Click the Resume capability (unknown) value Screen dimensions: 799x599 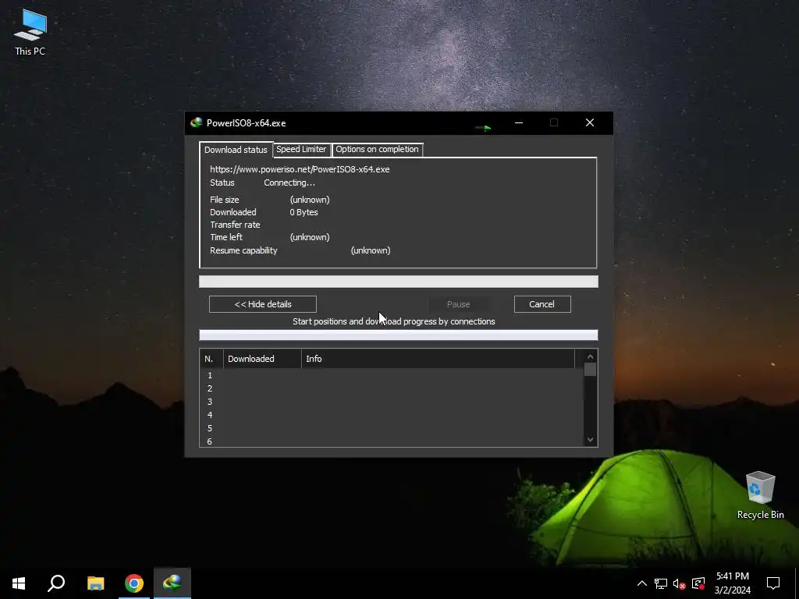point(371,250)
